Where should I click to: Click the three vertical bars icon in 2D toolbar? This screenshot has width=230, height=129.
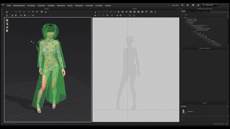click(151, 12)
